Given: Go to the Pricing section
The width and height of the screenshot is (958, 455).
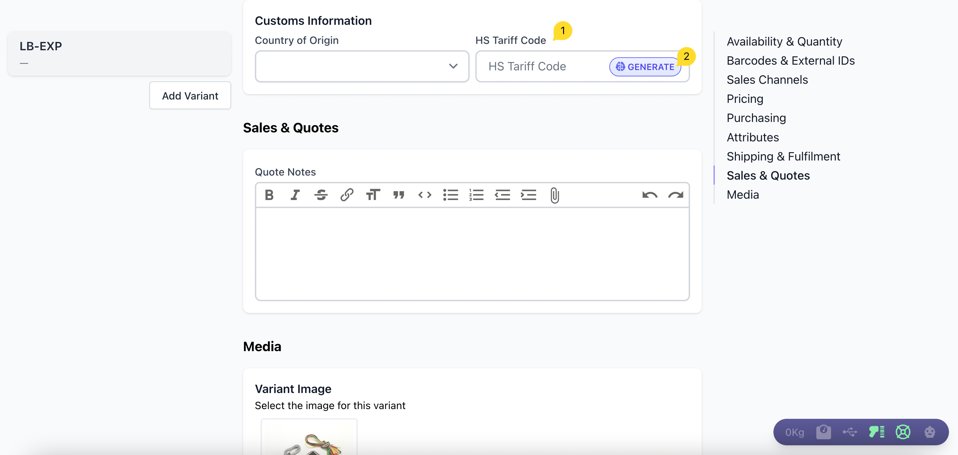Looking at the screenshot, I should [x=745, y=99].
